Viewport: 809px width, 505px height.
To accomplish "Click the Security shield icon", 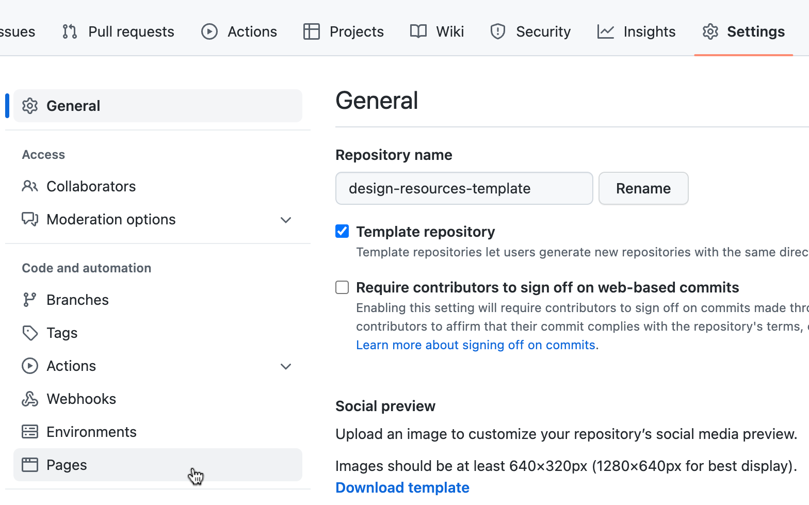I will click(x=497, y=31).
